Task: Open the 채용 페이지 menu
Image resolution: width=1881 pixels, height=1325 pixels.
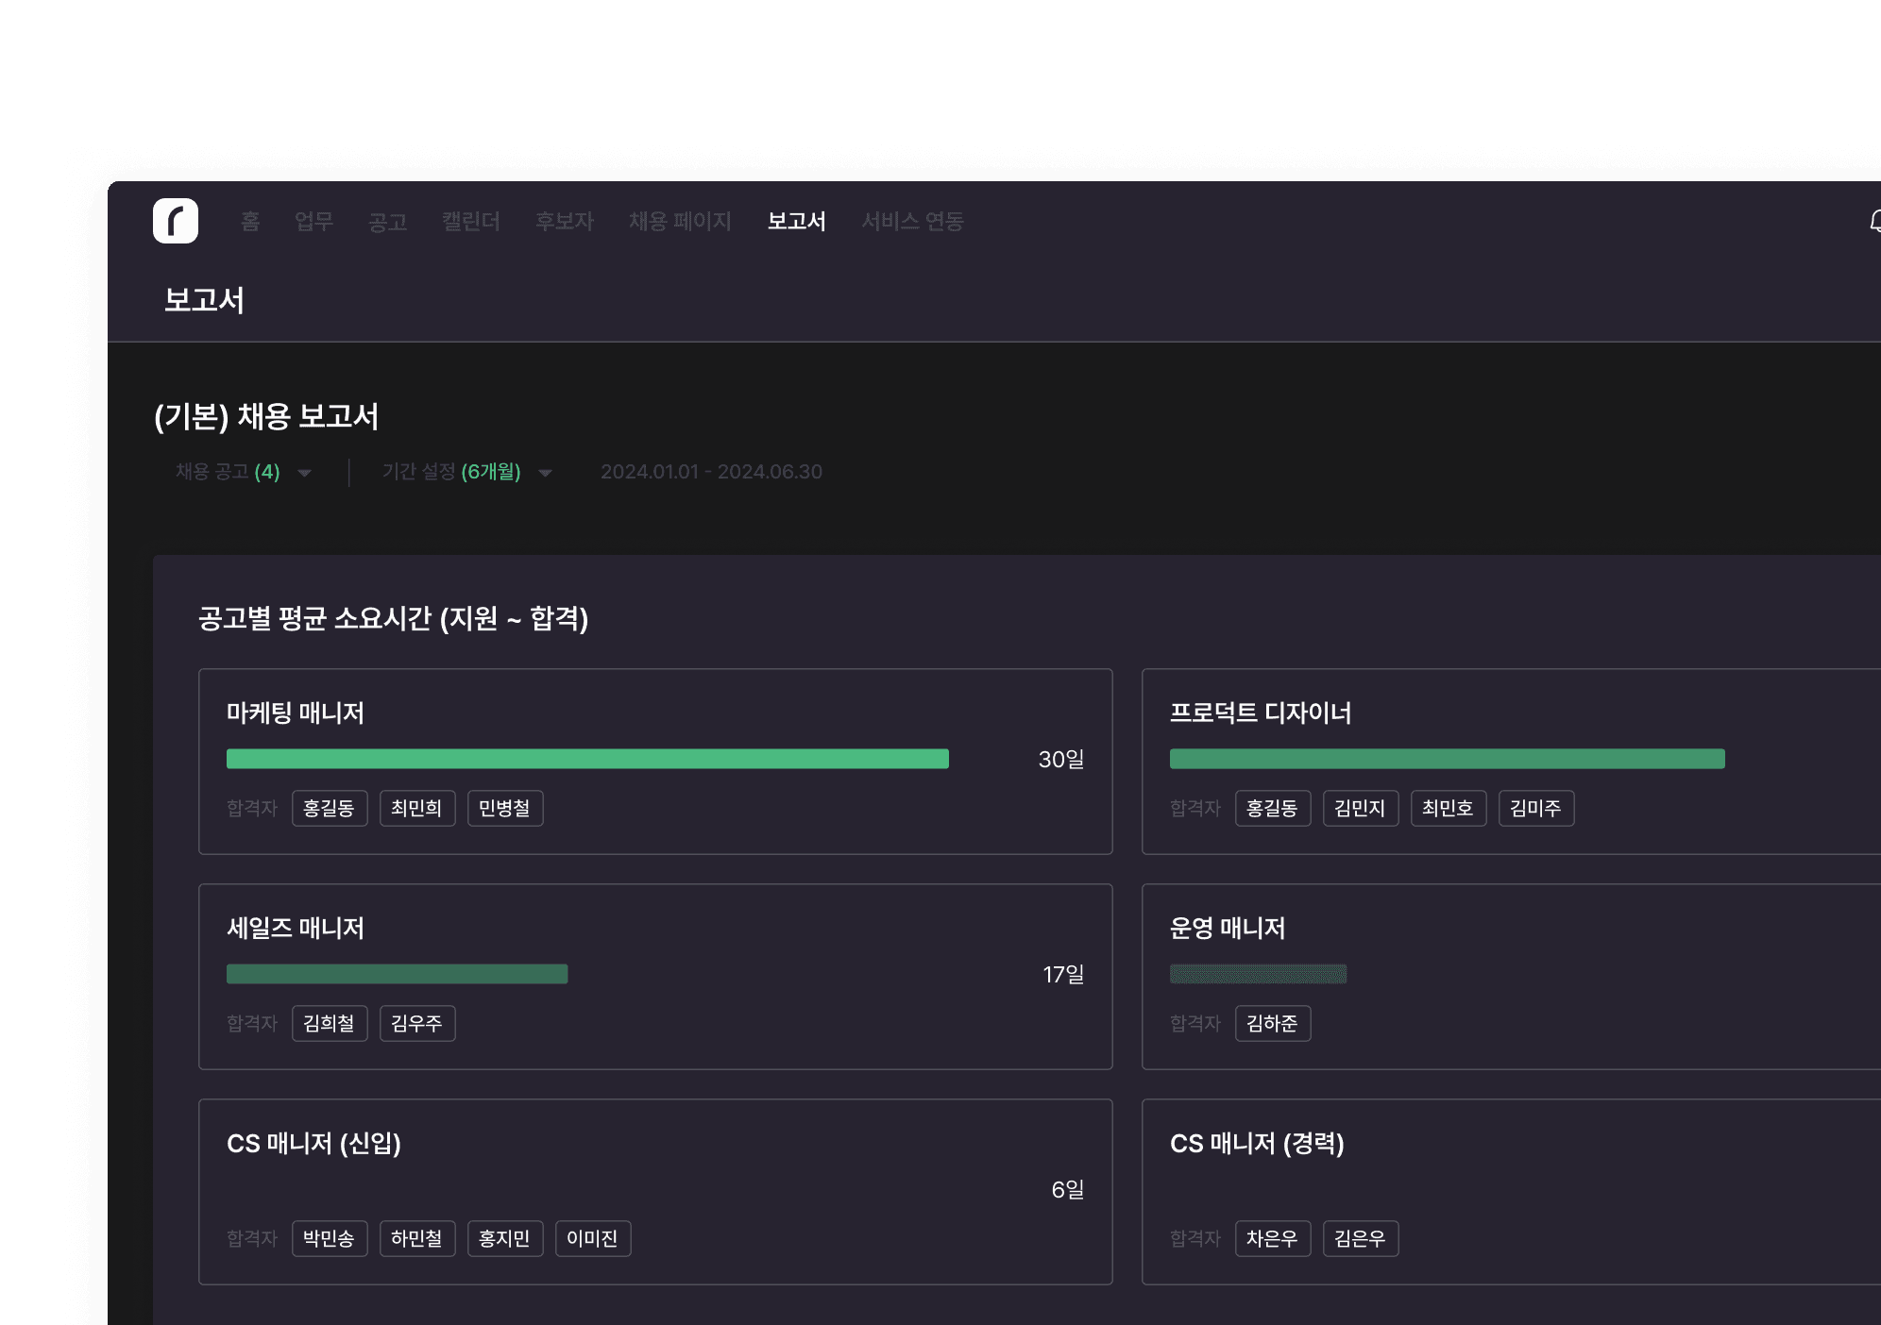Action: tap(680, 221)
